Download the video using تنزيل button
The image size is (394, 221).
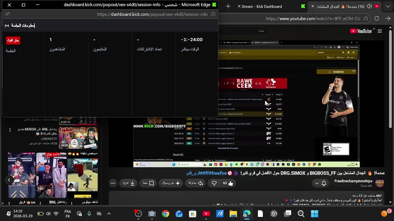pyautogui.click(x=129, y=183)
